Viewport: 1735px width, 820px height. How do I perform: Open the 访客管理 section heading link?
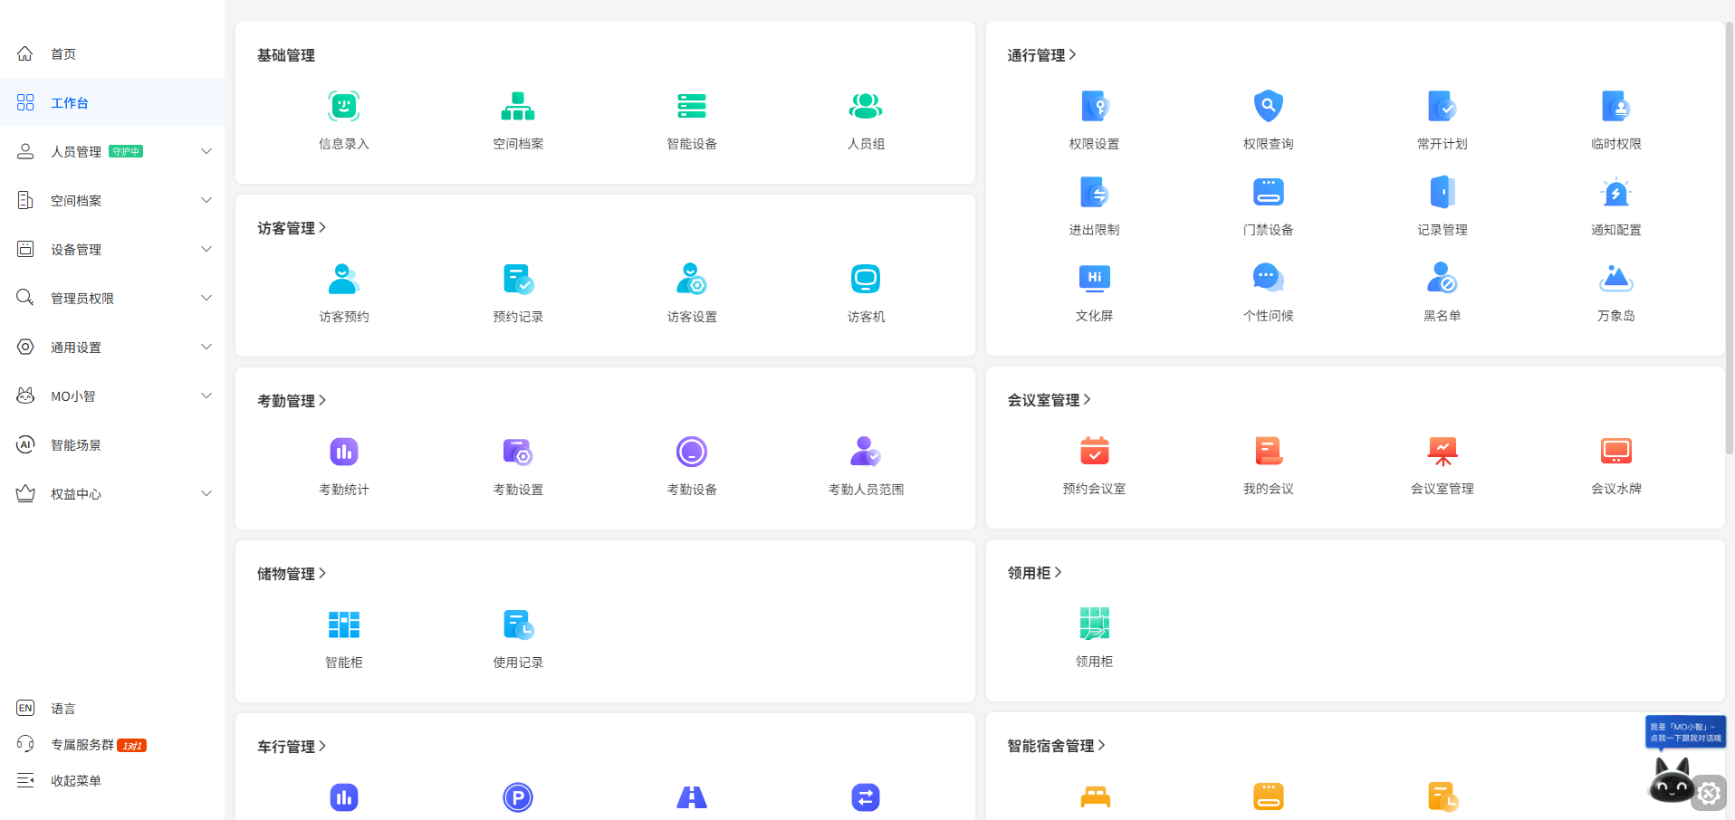(292, 228)
